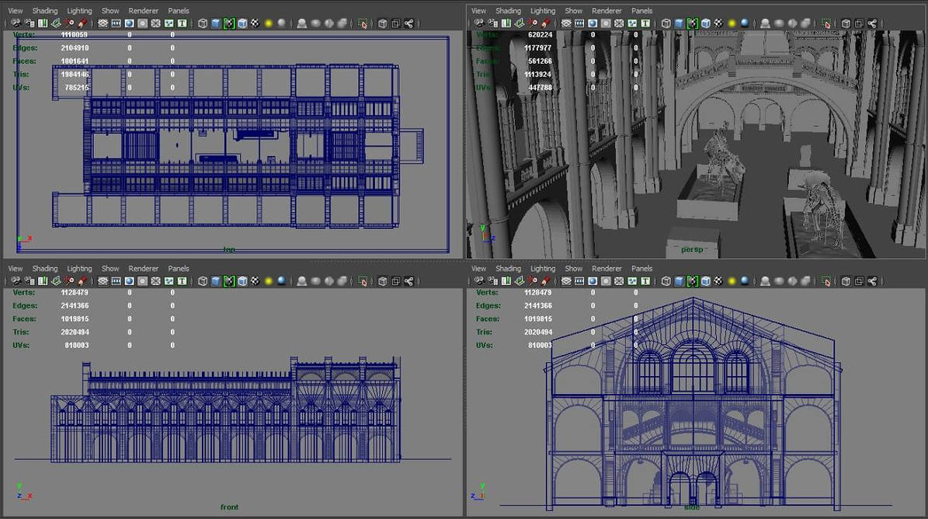Toggle Safe Title in persp panel toolbar
Viewport: 928px width, 519px height.
tap(645, 23)
